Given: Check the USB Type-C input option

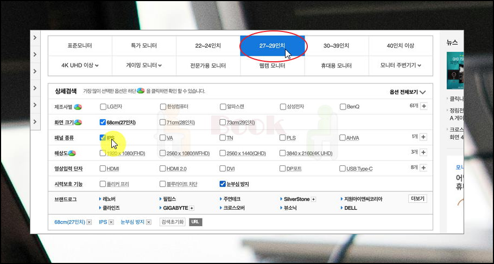Looking at the screenshot, I should [x=342, y=169].
